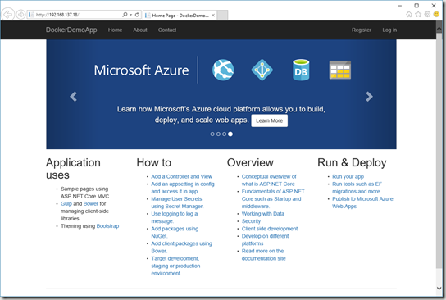The width and height of the screenshot is (446, 300).
Task: Open the address bar dropdown arrow
Action: coord(131,15)
